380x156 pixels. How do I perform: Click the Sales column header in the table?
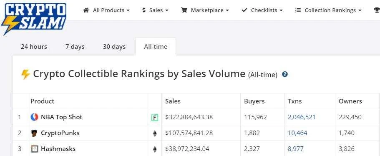coord(173,101)
